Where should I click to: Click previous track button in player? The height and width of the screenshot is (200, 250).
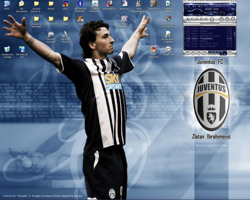tap(188, 19)
